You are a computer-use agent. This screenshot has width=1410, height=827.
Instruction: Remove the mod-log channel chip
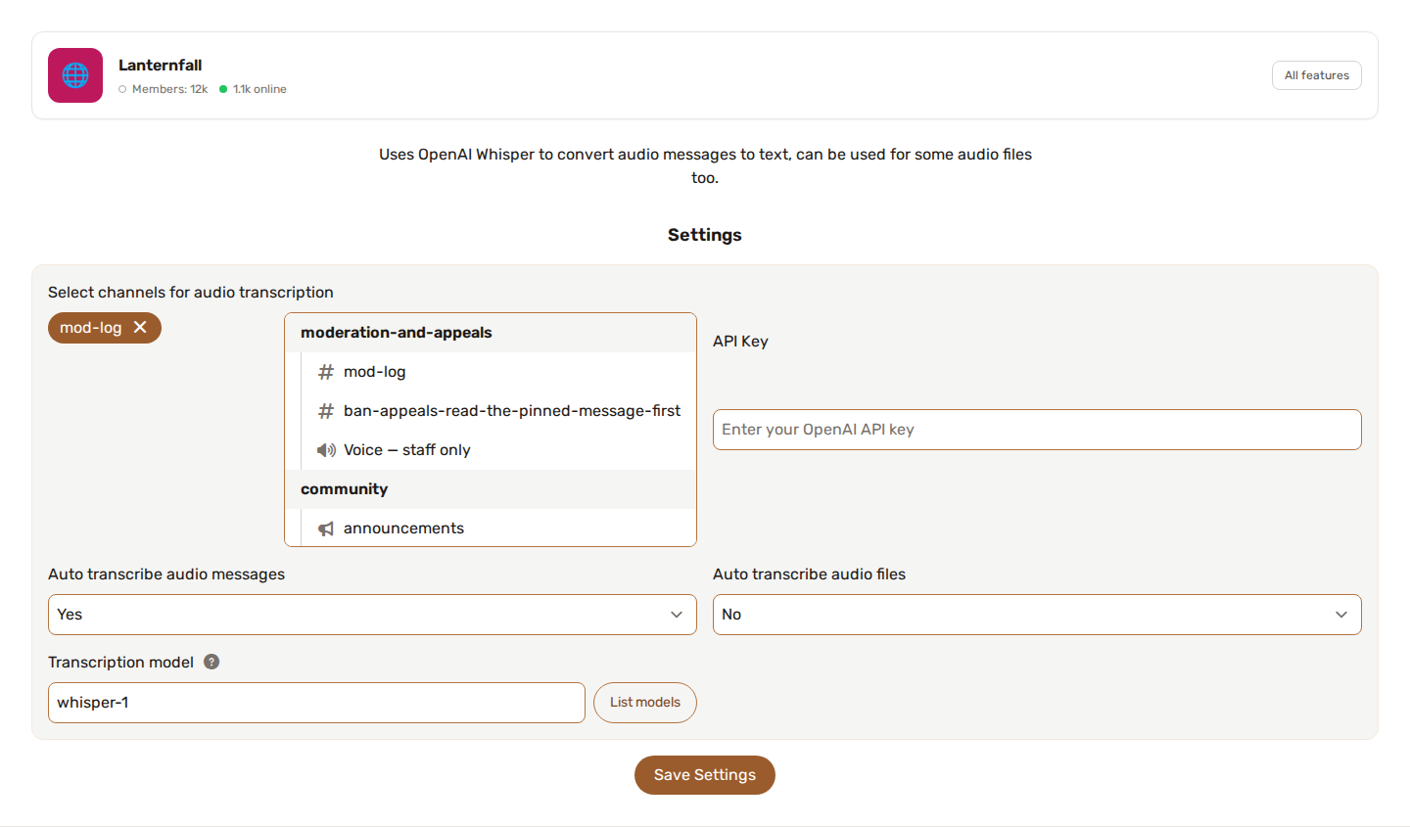pos(140,327)
